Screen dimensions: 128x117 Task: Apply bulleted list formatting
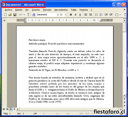101,15
